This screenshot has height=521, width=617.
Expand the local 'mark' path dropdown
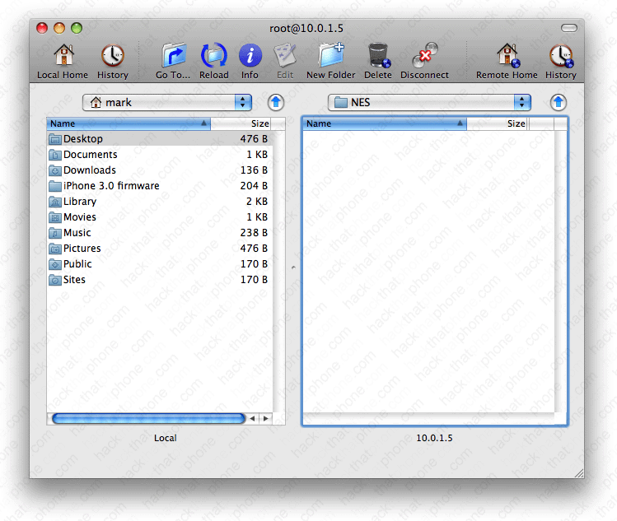pos(243,102)
